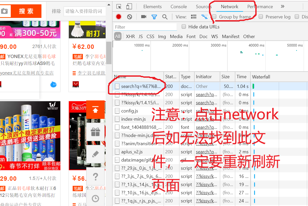Open the Console tab
The image size is (308, 206).
[x=179, y=7]
